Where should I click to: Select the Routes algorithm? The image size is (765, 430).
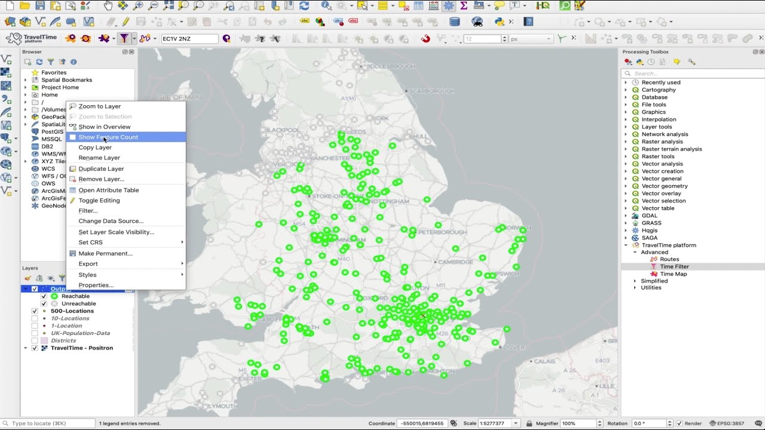click(x=669, y=259)
